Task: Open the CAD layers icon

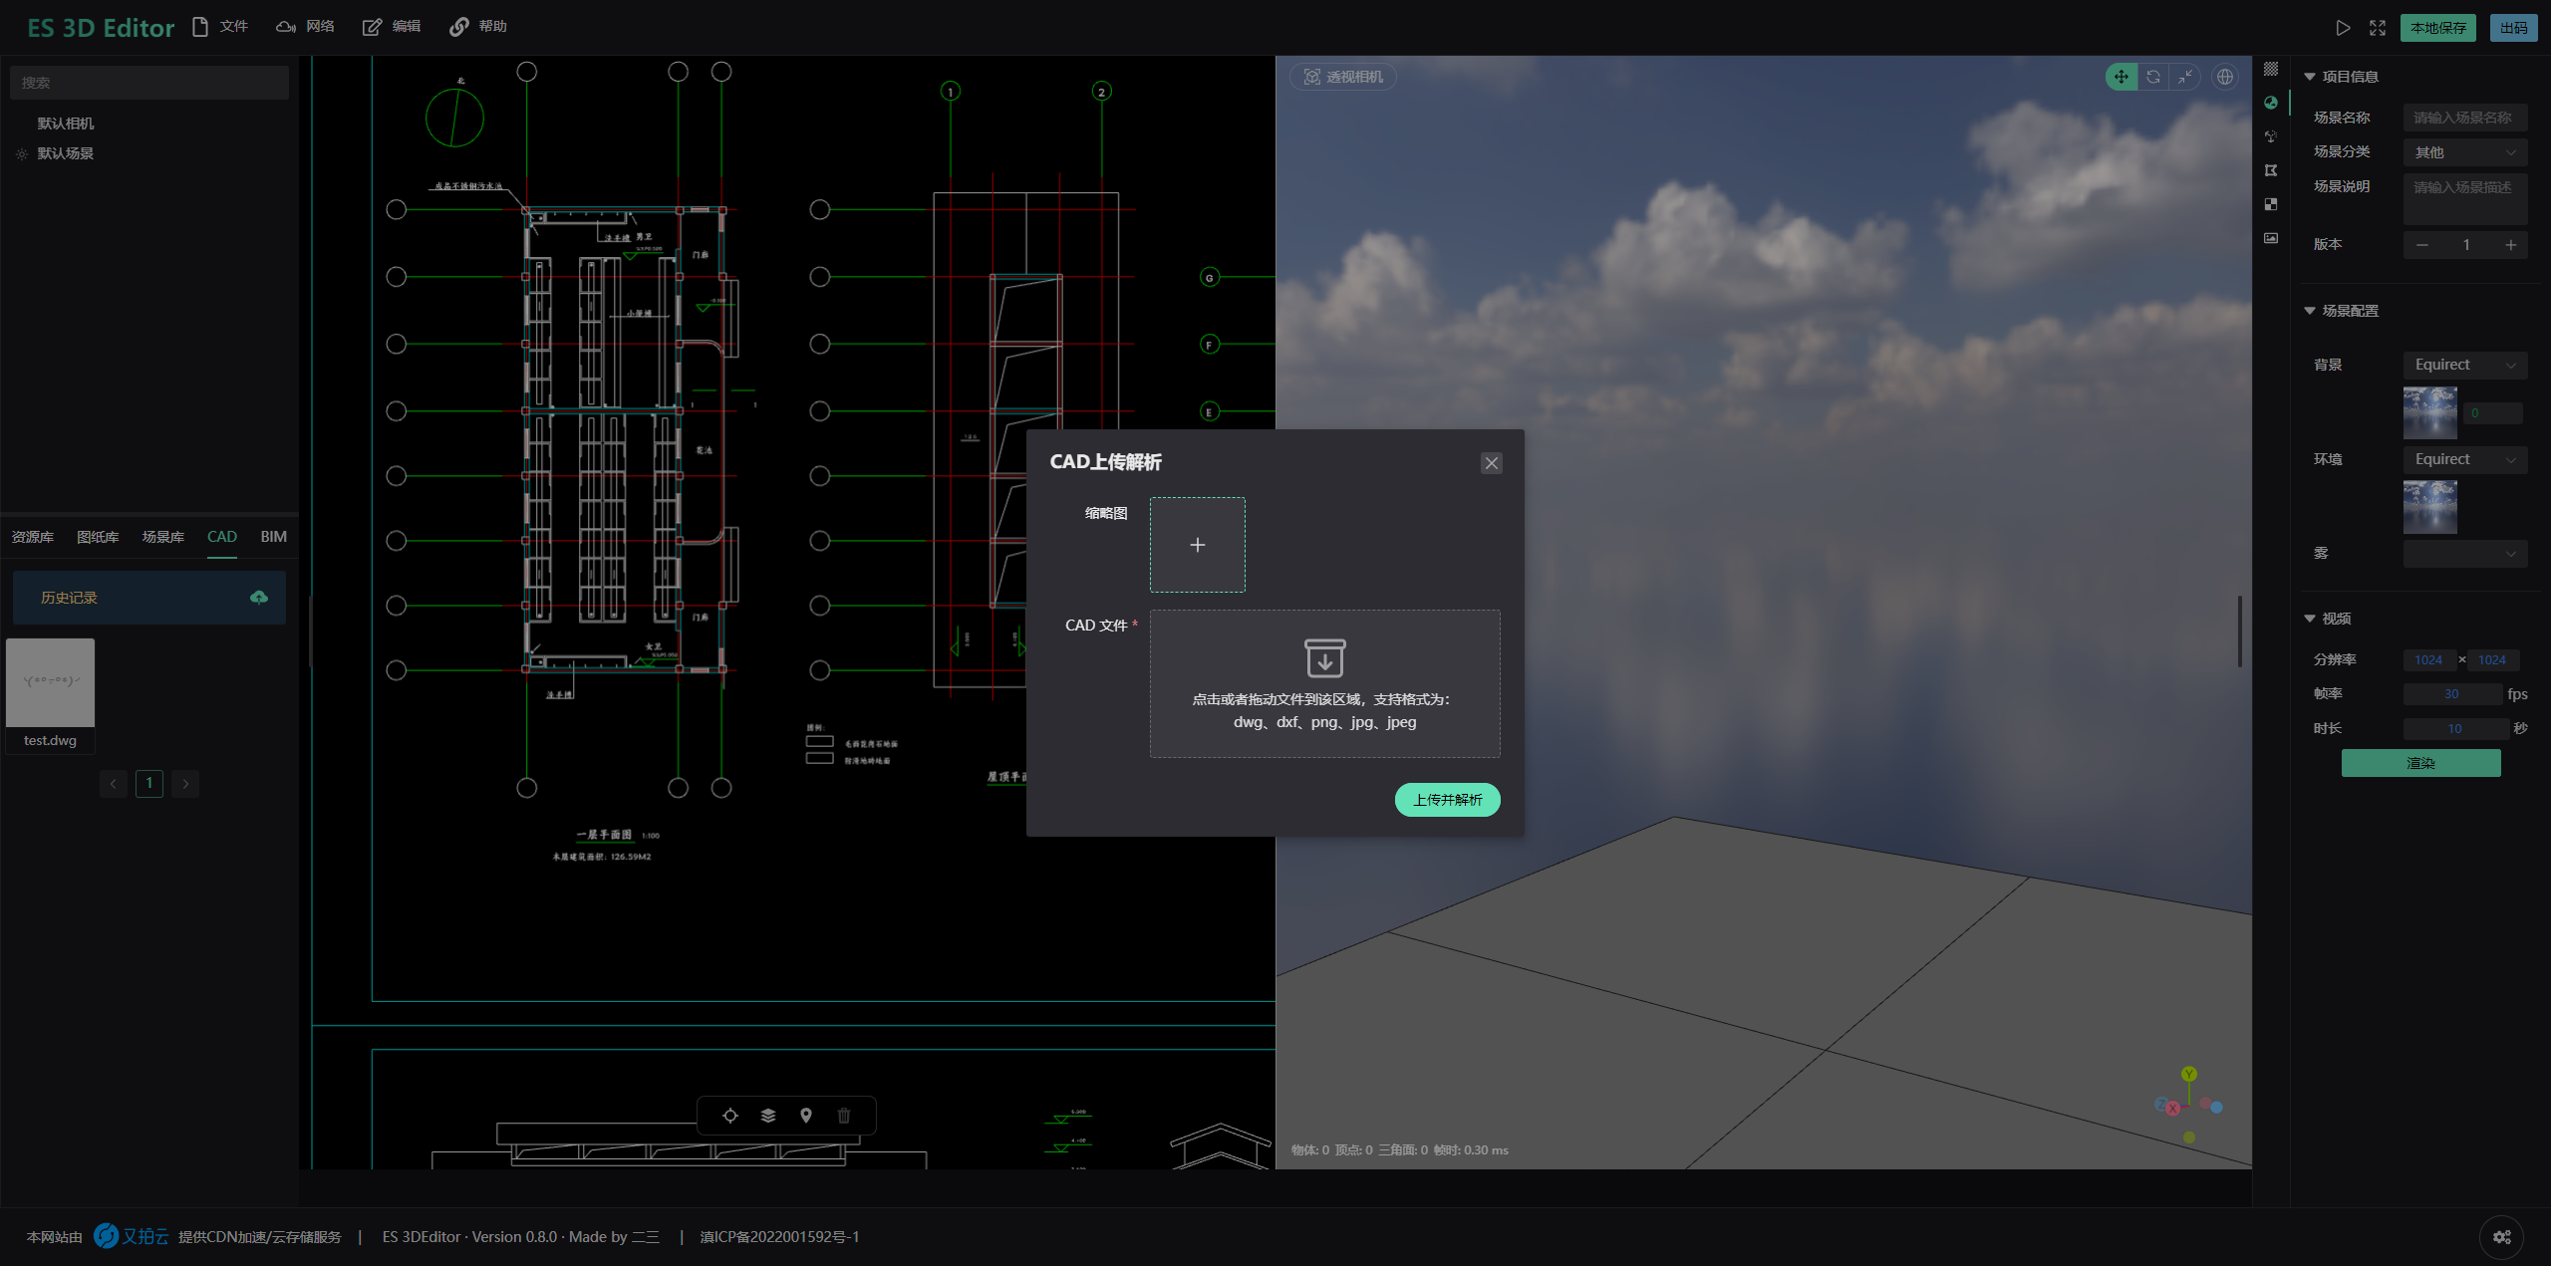Action: 768,1116
